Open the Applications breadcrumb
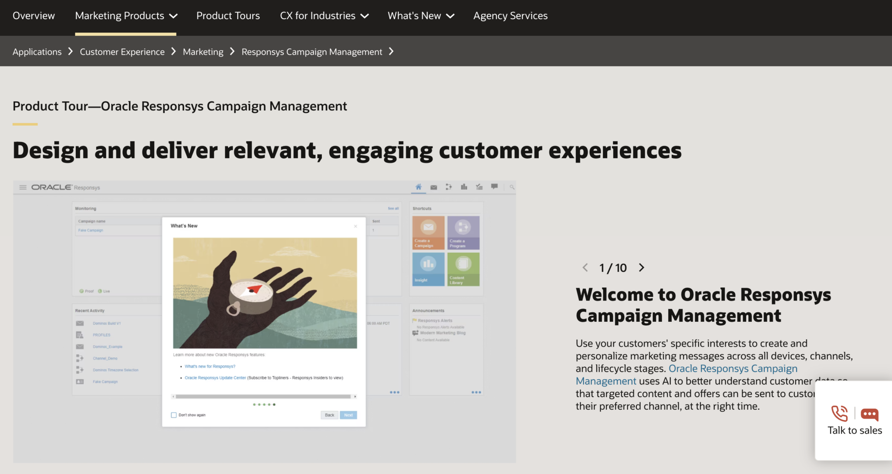Viewport: 892px width, 474px height. tap(37, 52)
